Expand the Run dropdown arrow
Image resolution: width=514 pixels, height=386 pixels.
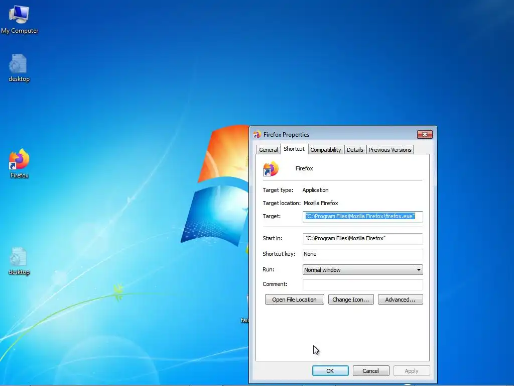click(x=419, y=270)
